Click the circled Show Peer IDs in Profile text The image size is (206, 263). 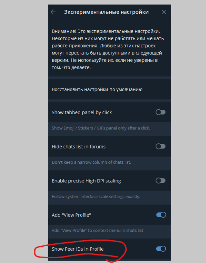click(78, 249)
